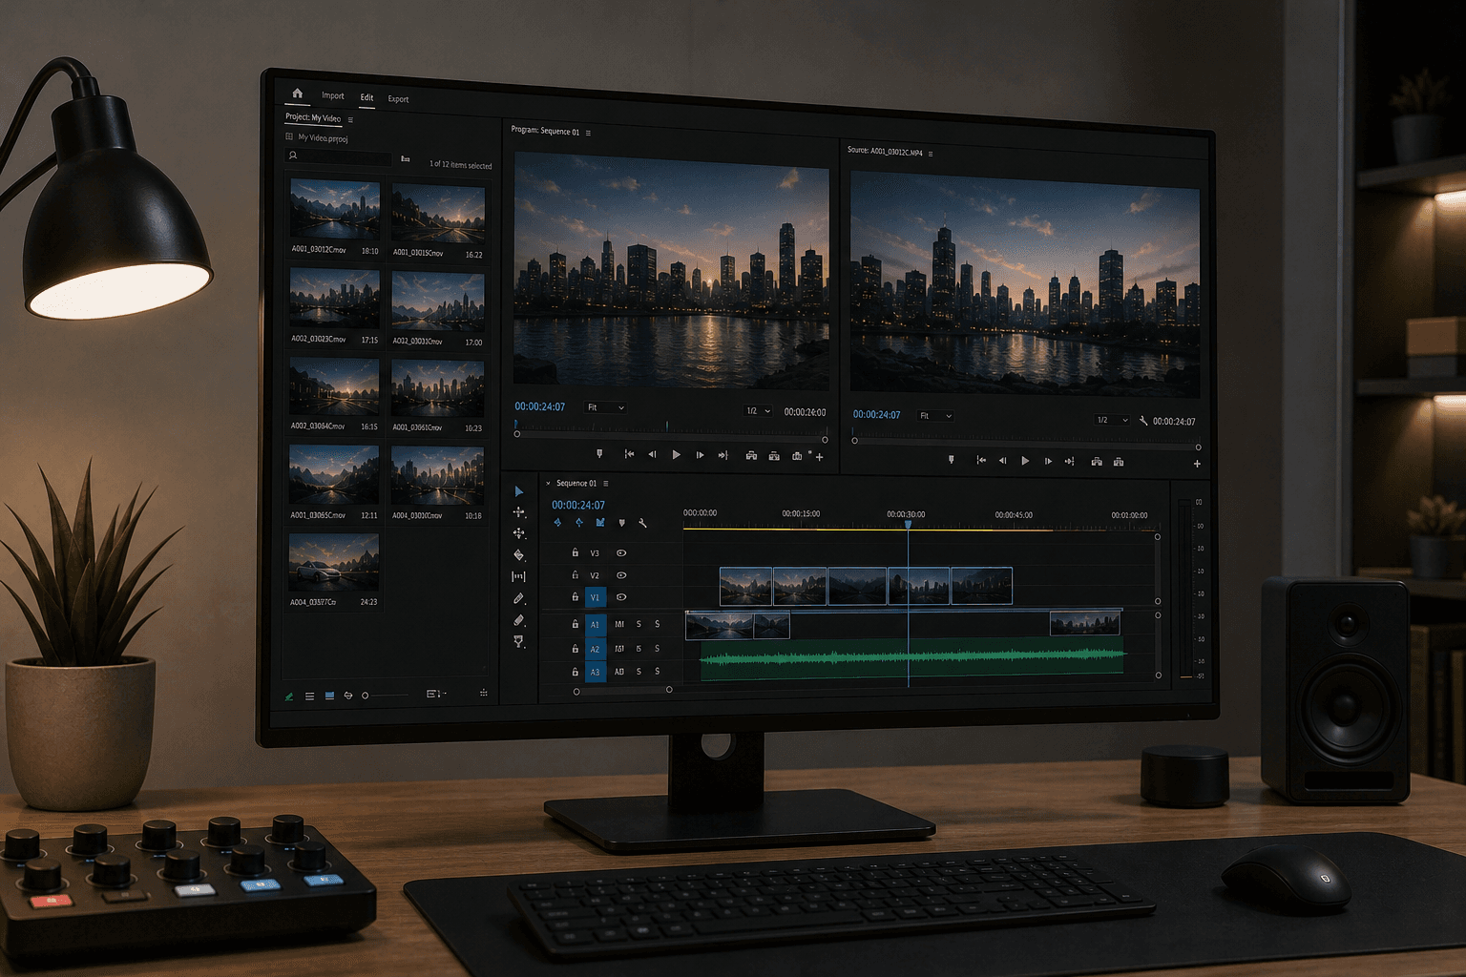Image resolution: width=1466 pixels, height=977 pixels.
Task: Click the Home icon in the top bar
Action: click(x=298, y=94)
